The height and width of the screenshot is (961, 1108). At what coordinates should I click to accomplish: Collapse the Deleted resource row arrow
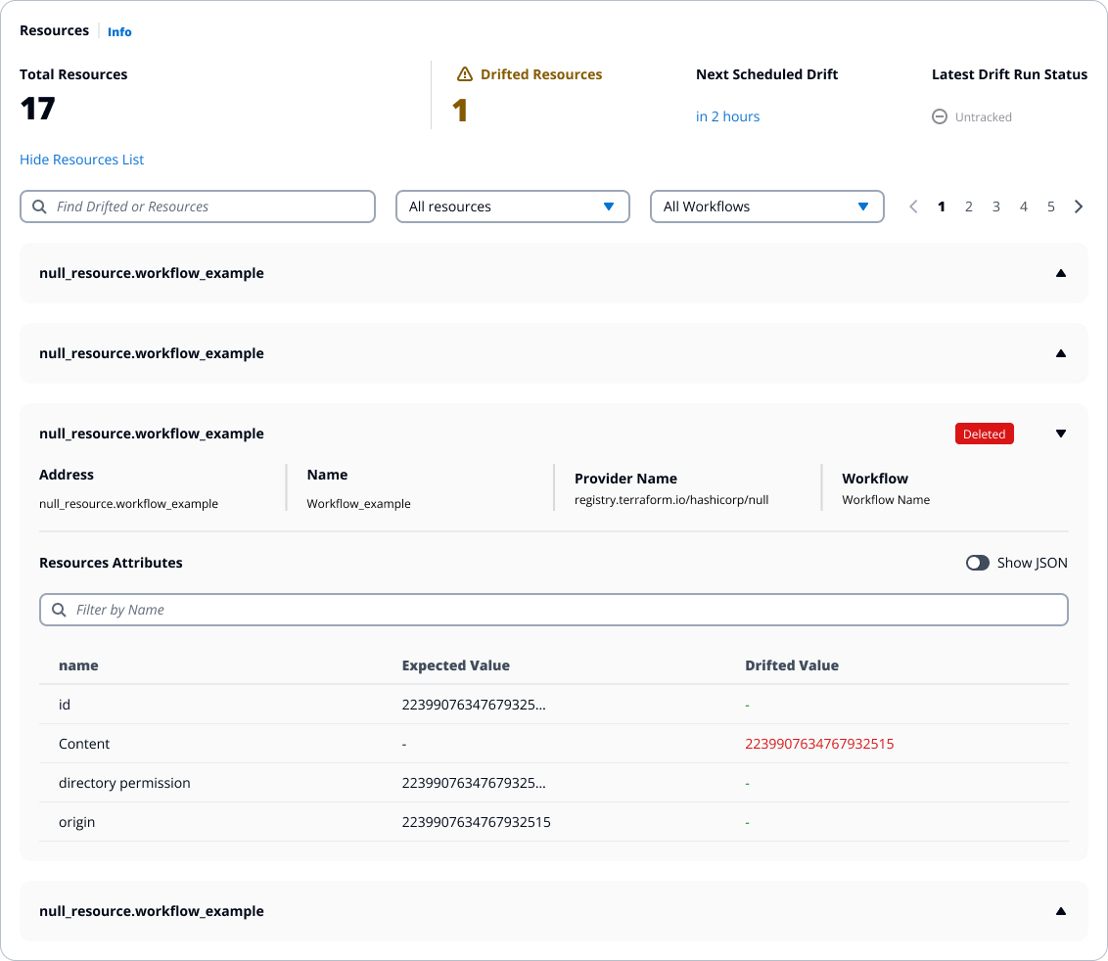point(1061,434)
